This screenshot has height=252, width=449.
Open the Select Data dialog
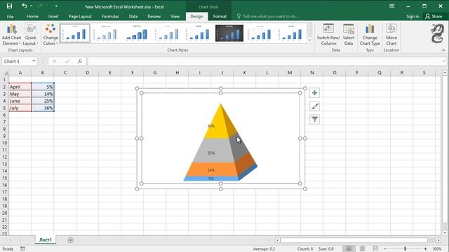click(349, 34)
